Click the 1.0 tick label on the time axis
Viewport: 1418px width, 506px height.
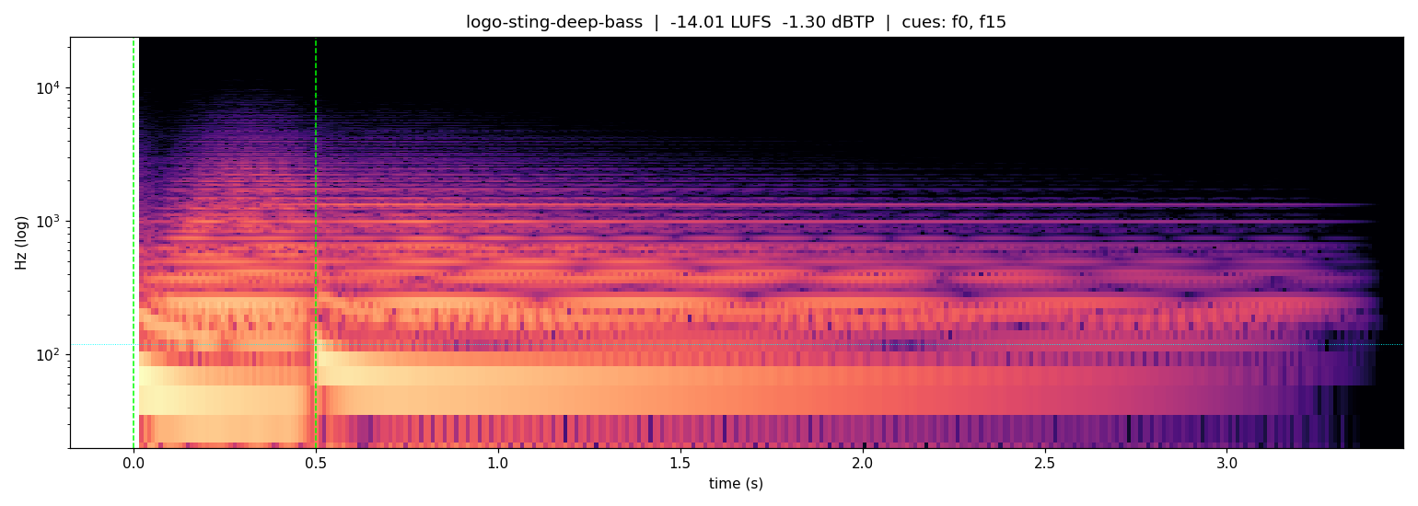497,464
